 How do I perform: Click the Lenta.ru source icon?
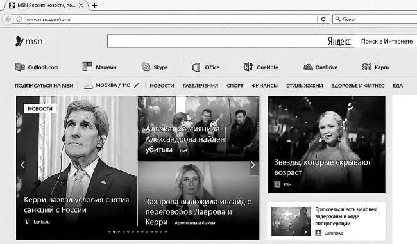click(x=27, y=221)
